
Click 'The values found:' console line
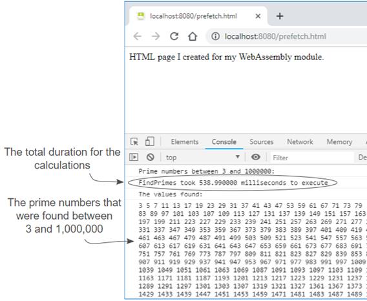pos(171,194)
